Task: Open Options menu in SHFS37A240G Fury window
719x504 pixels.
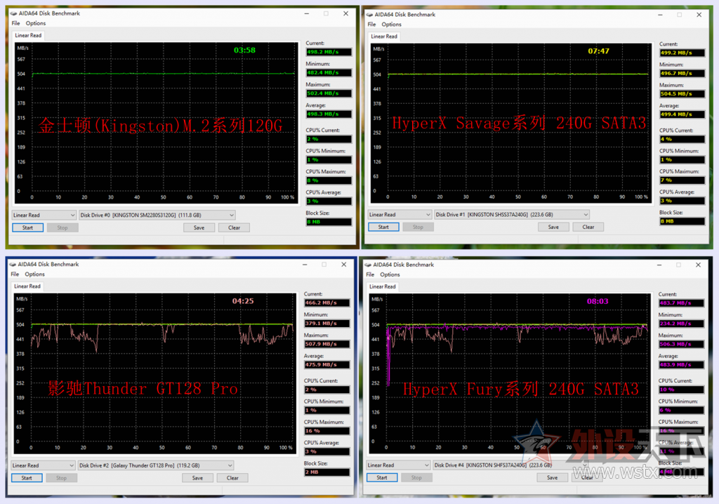Action: click(390, 274)
